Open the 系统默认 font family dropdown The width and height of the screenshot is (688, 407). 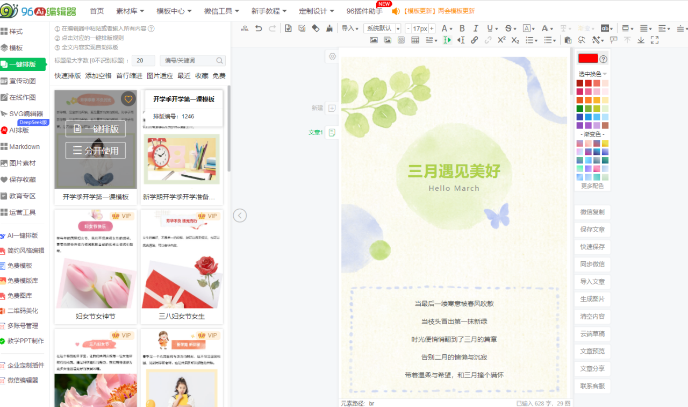point(382,28)
